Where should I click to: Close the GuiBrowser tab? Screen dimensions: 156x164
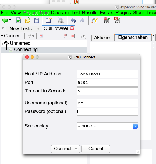tap(72, 28)
